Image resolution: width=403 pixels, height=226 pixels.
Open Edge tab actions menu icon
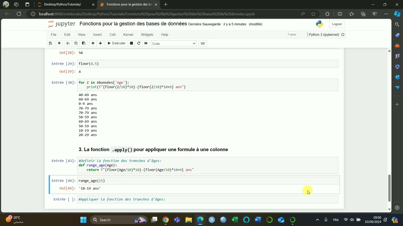27,4
